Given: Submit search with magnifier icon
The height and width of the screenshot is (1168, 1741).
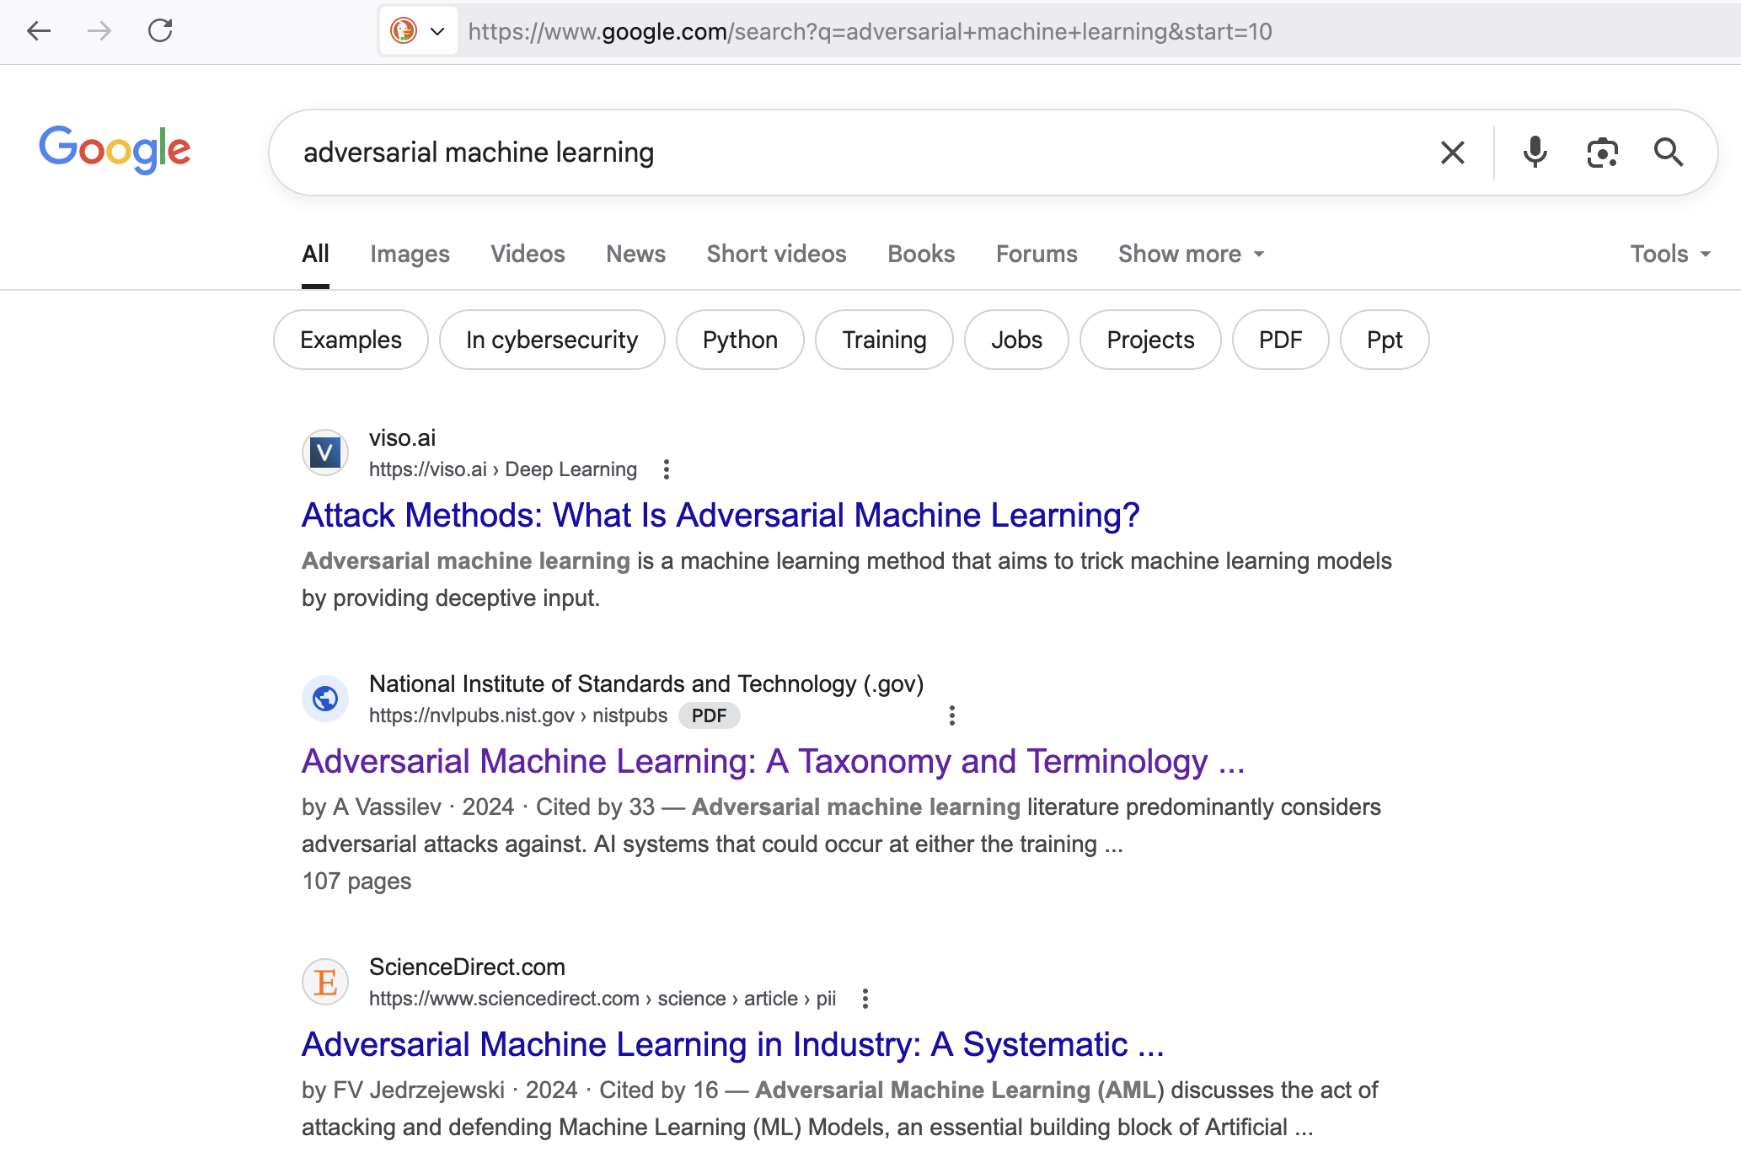Looking at the screenshot, I should coord(1668,153).
